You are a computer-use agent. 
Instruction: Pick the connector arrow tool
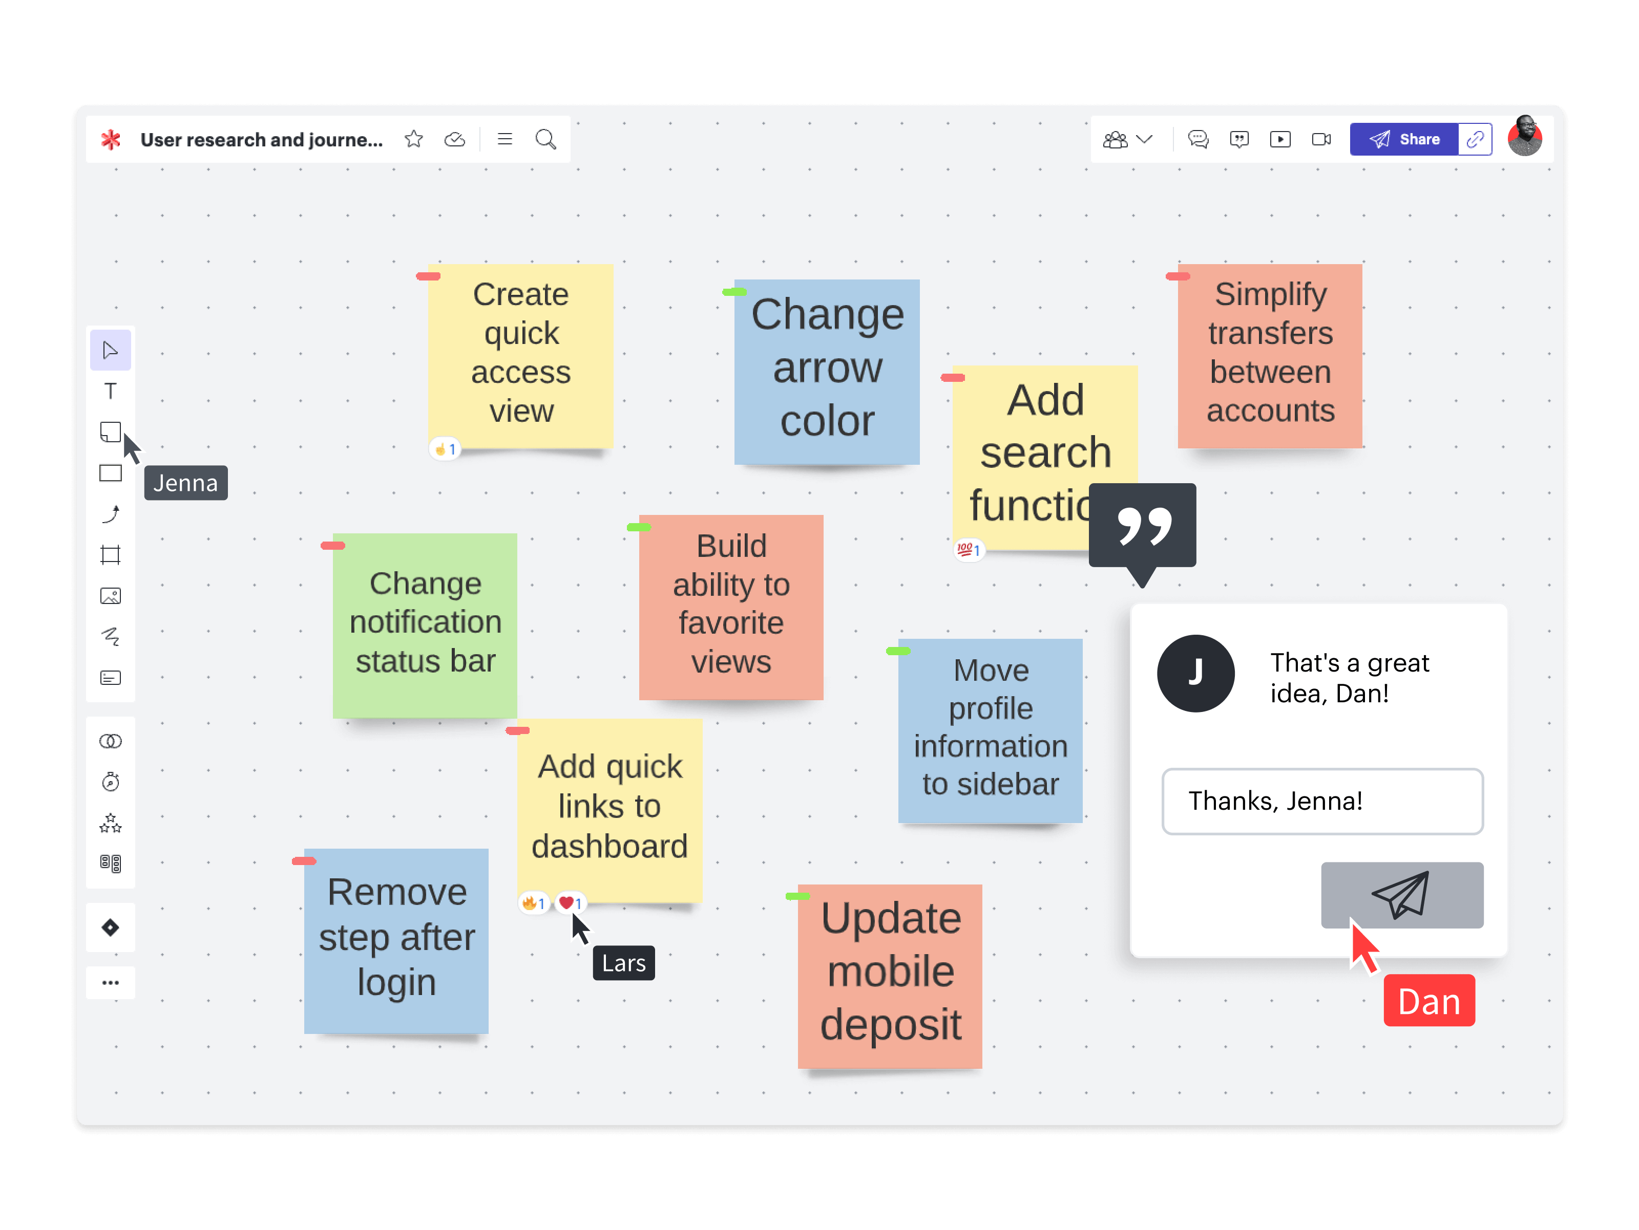[x=111, y=514]
